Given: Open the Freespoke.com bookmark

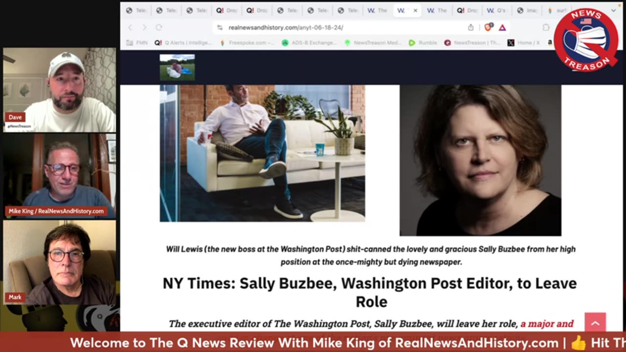Looking at the screenshot, I should pyautogui.click(x=247, y=43).
